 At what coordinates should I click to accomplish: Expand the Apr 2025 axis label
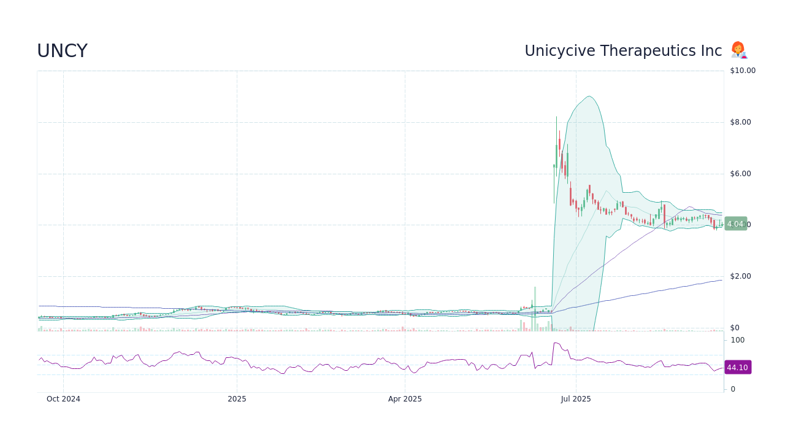click(405, 398)
